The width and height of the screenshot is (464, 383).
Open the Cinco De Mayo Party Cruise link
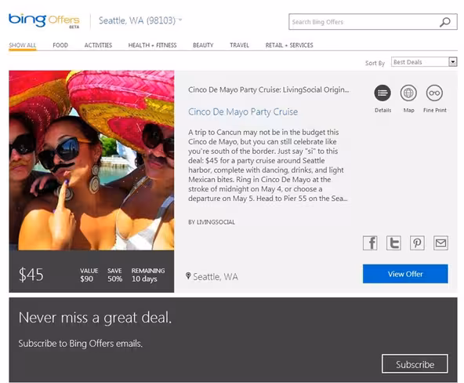[x=243, y=112]
